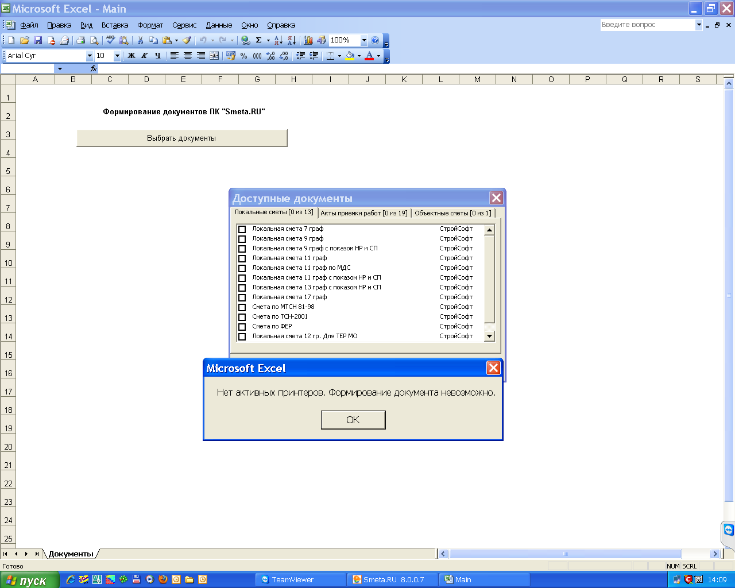The height and width of the screenshot is (588, 735).
Task: Open Print Preview from the toolbar
Action: (x=94, y=40)
